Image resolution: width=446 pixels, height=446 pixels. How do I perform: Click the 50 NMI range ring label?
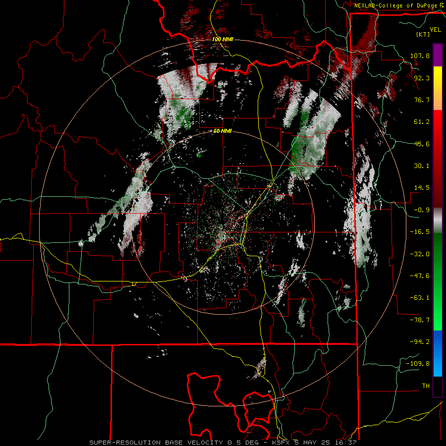click(x=223, y=131)
